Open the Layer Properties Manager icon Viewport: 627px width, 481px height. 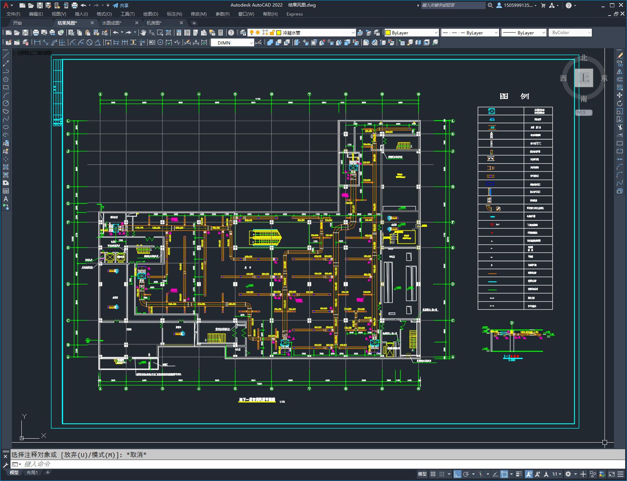pyautogui.click(x=243, y=33)
